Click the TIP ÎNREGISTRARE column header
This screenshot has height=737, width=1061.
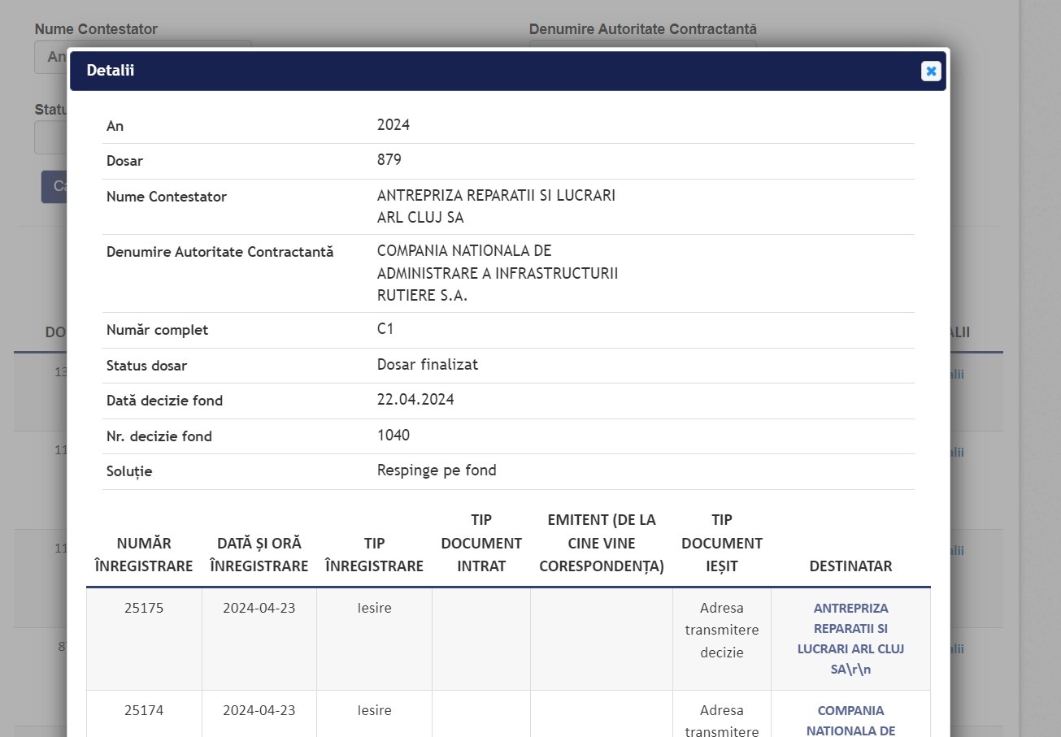[374, 554]
